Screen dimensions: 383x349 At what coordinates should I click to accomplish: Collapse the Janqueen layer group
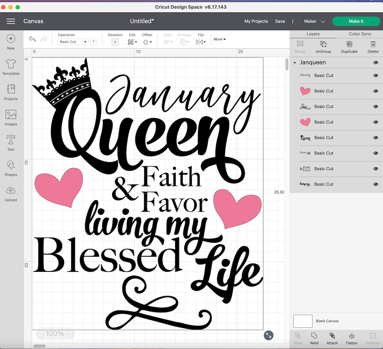[295, 62]
